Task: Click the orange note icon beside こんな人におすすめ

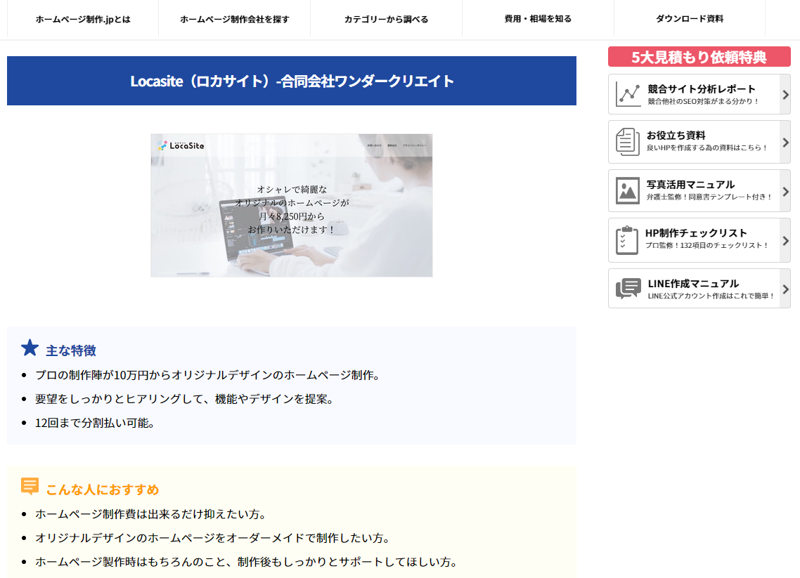Action: 30,486
